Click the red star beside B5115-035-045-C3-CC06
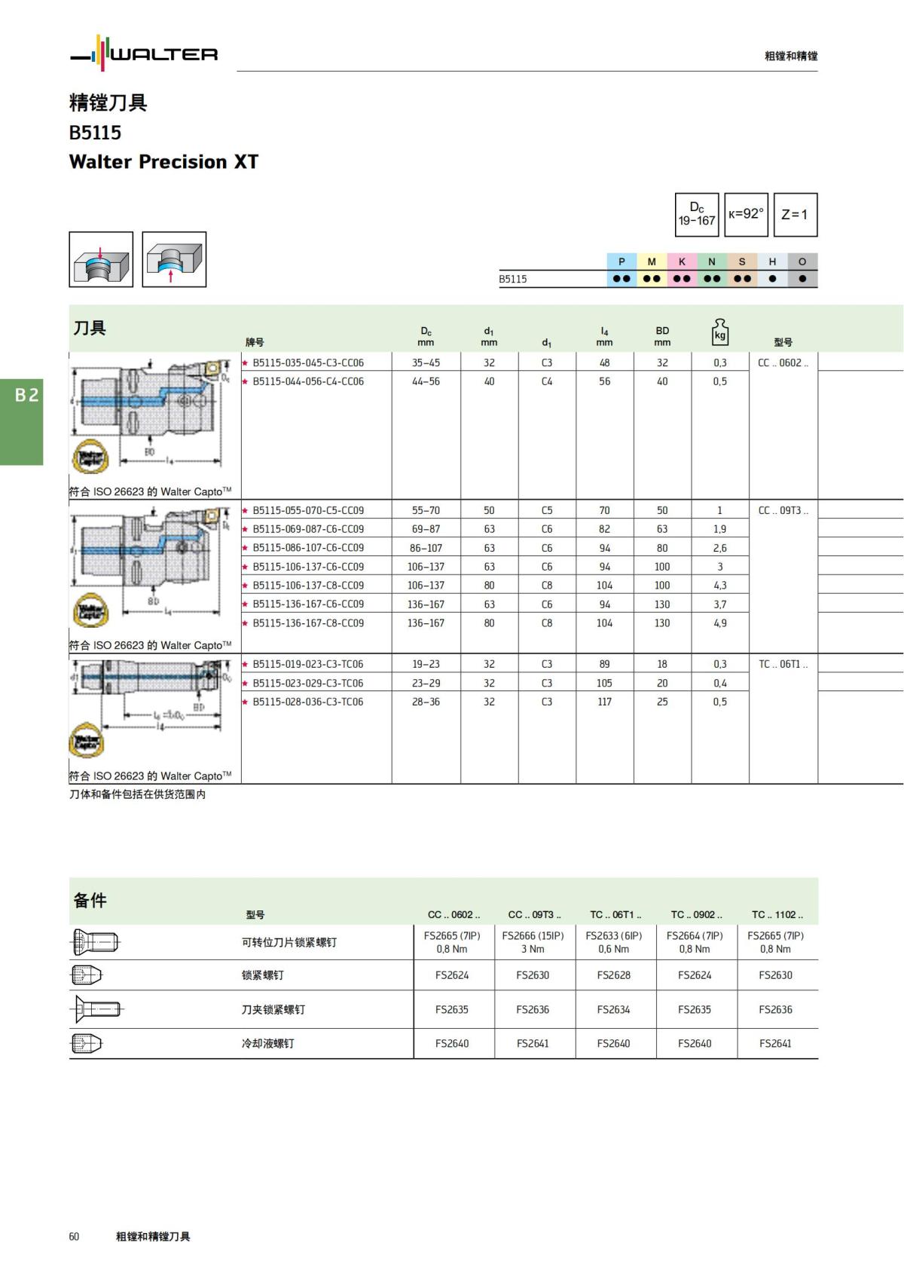 [245, 363]
